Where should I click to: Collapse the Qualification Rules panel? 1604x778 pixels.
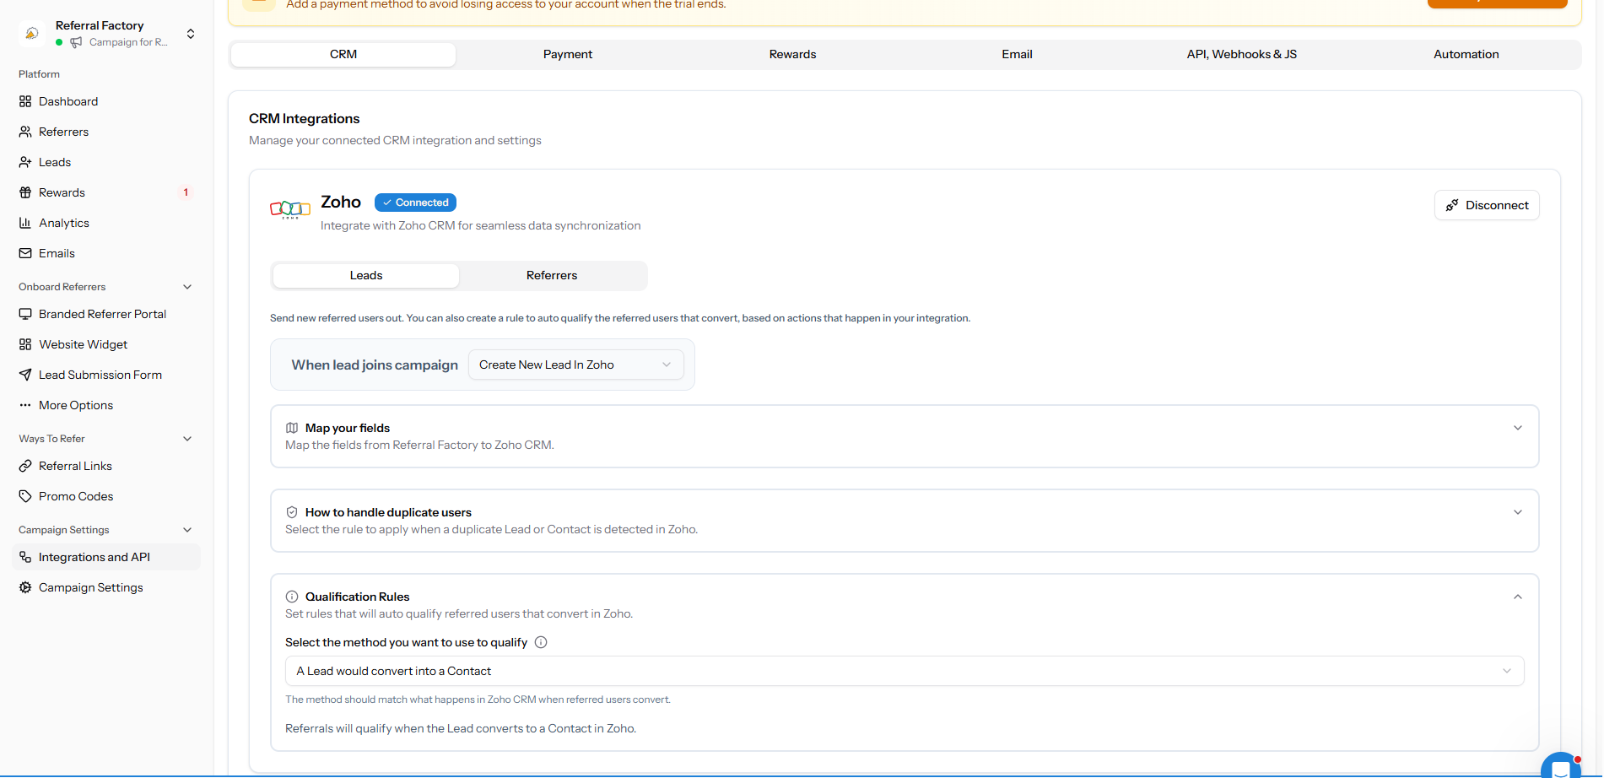[1518, 597]
